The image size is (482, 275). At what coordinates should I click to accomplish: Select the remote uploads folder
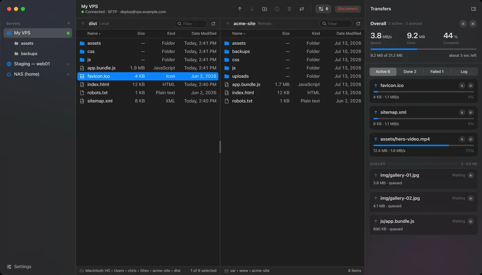coord(293,76)
